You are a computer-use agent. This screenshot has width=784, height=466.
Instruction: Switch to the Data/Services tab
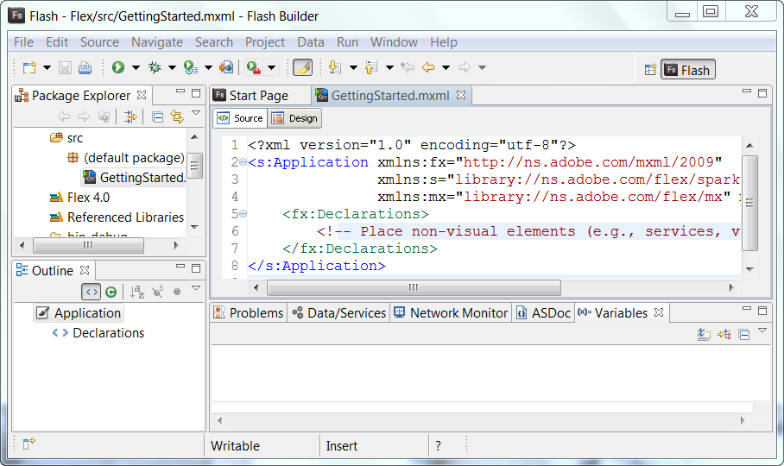(x=339, y=313)
